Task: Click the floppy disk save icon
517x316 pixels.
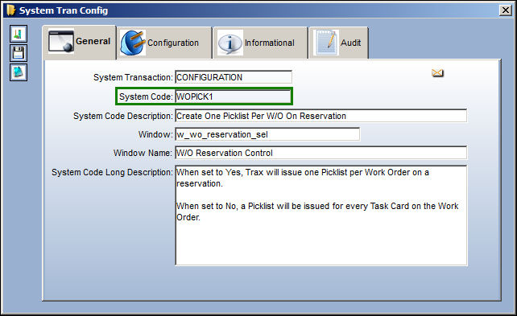Action: (19, 53)
